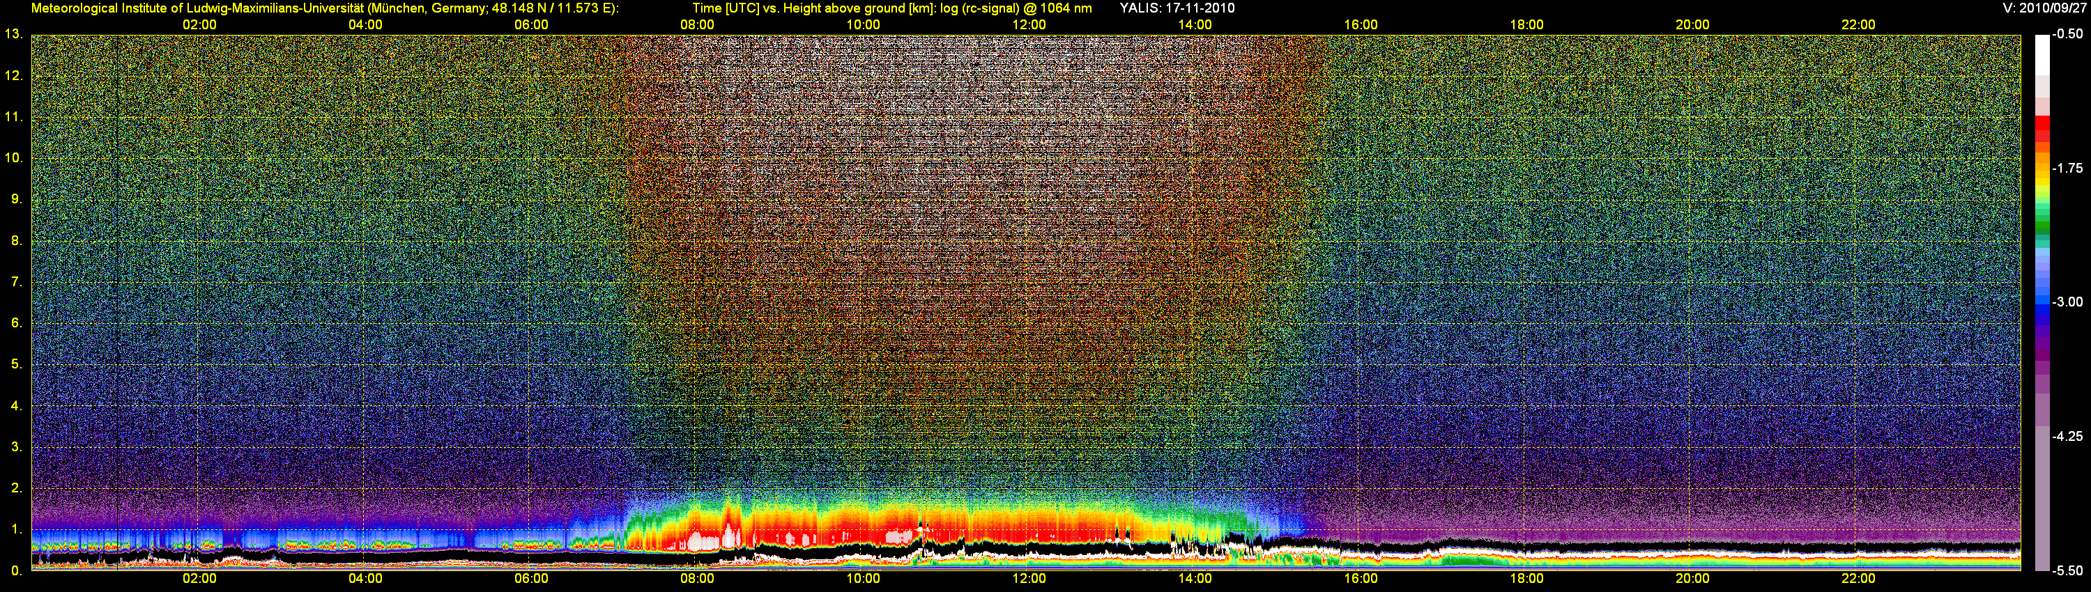Click the 08:00 label on the bottom time axis
Image resolution: width=2091 pixels, height=592 pixels.
coord(697,579)
